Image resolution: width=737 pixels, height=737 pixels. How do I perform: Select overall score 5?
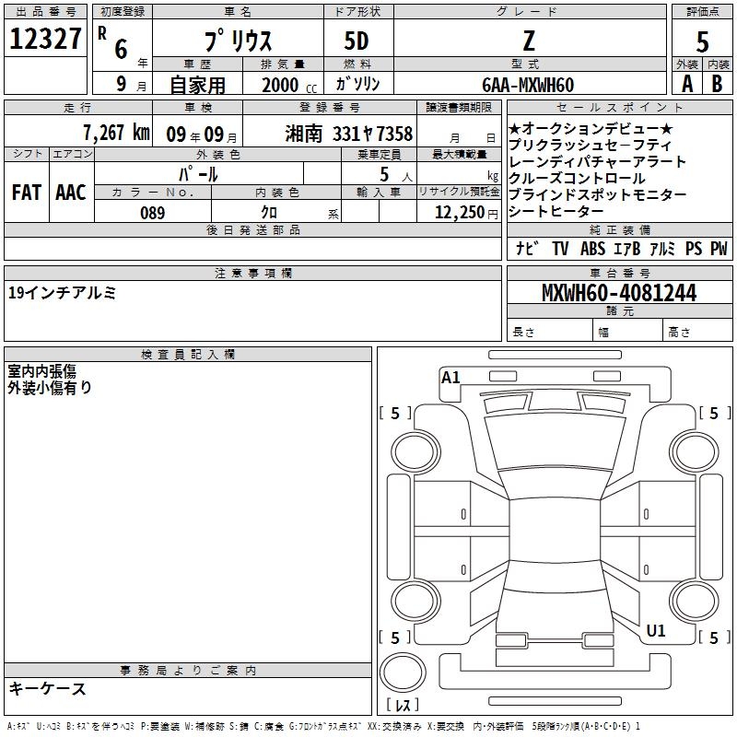coord(702,41)
